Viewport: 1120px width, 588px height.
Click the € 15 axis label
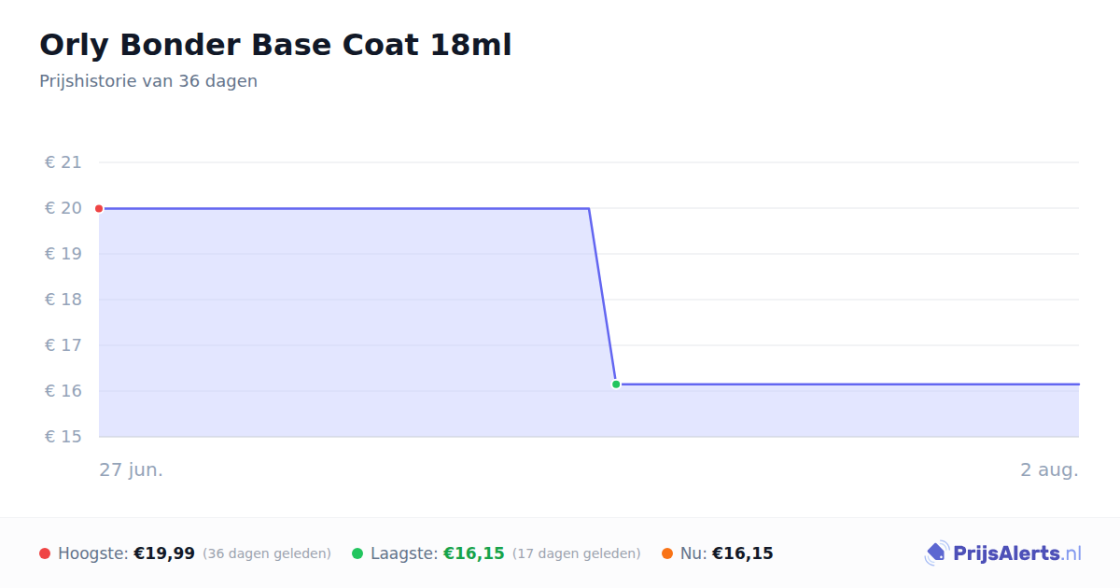63,437
